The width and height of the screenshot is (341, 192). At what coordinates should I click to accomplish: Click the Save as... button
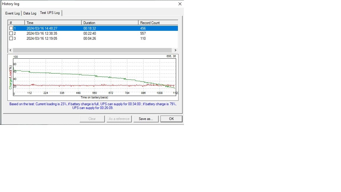point(146,119)
